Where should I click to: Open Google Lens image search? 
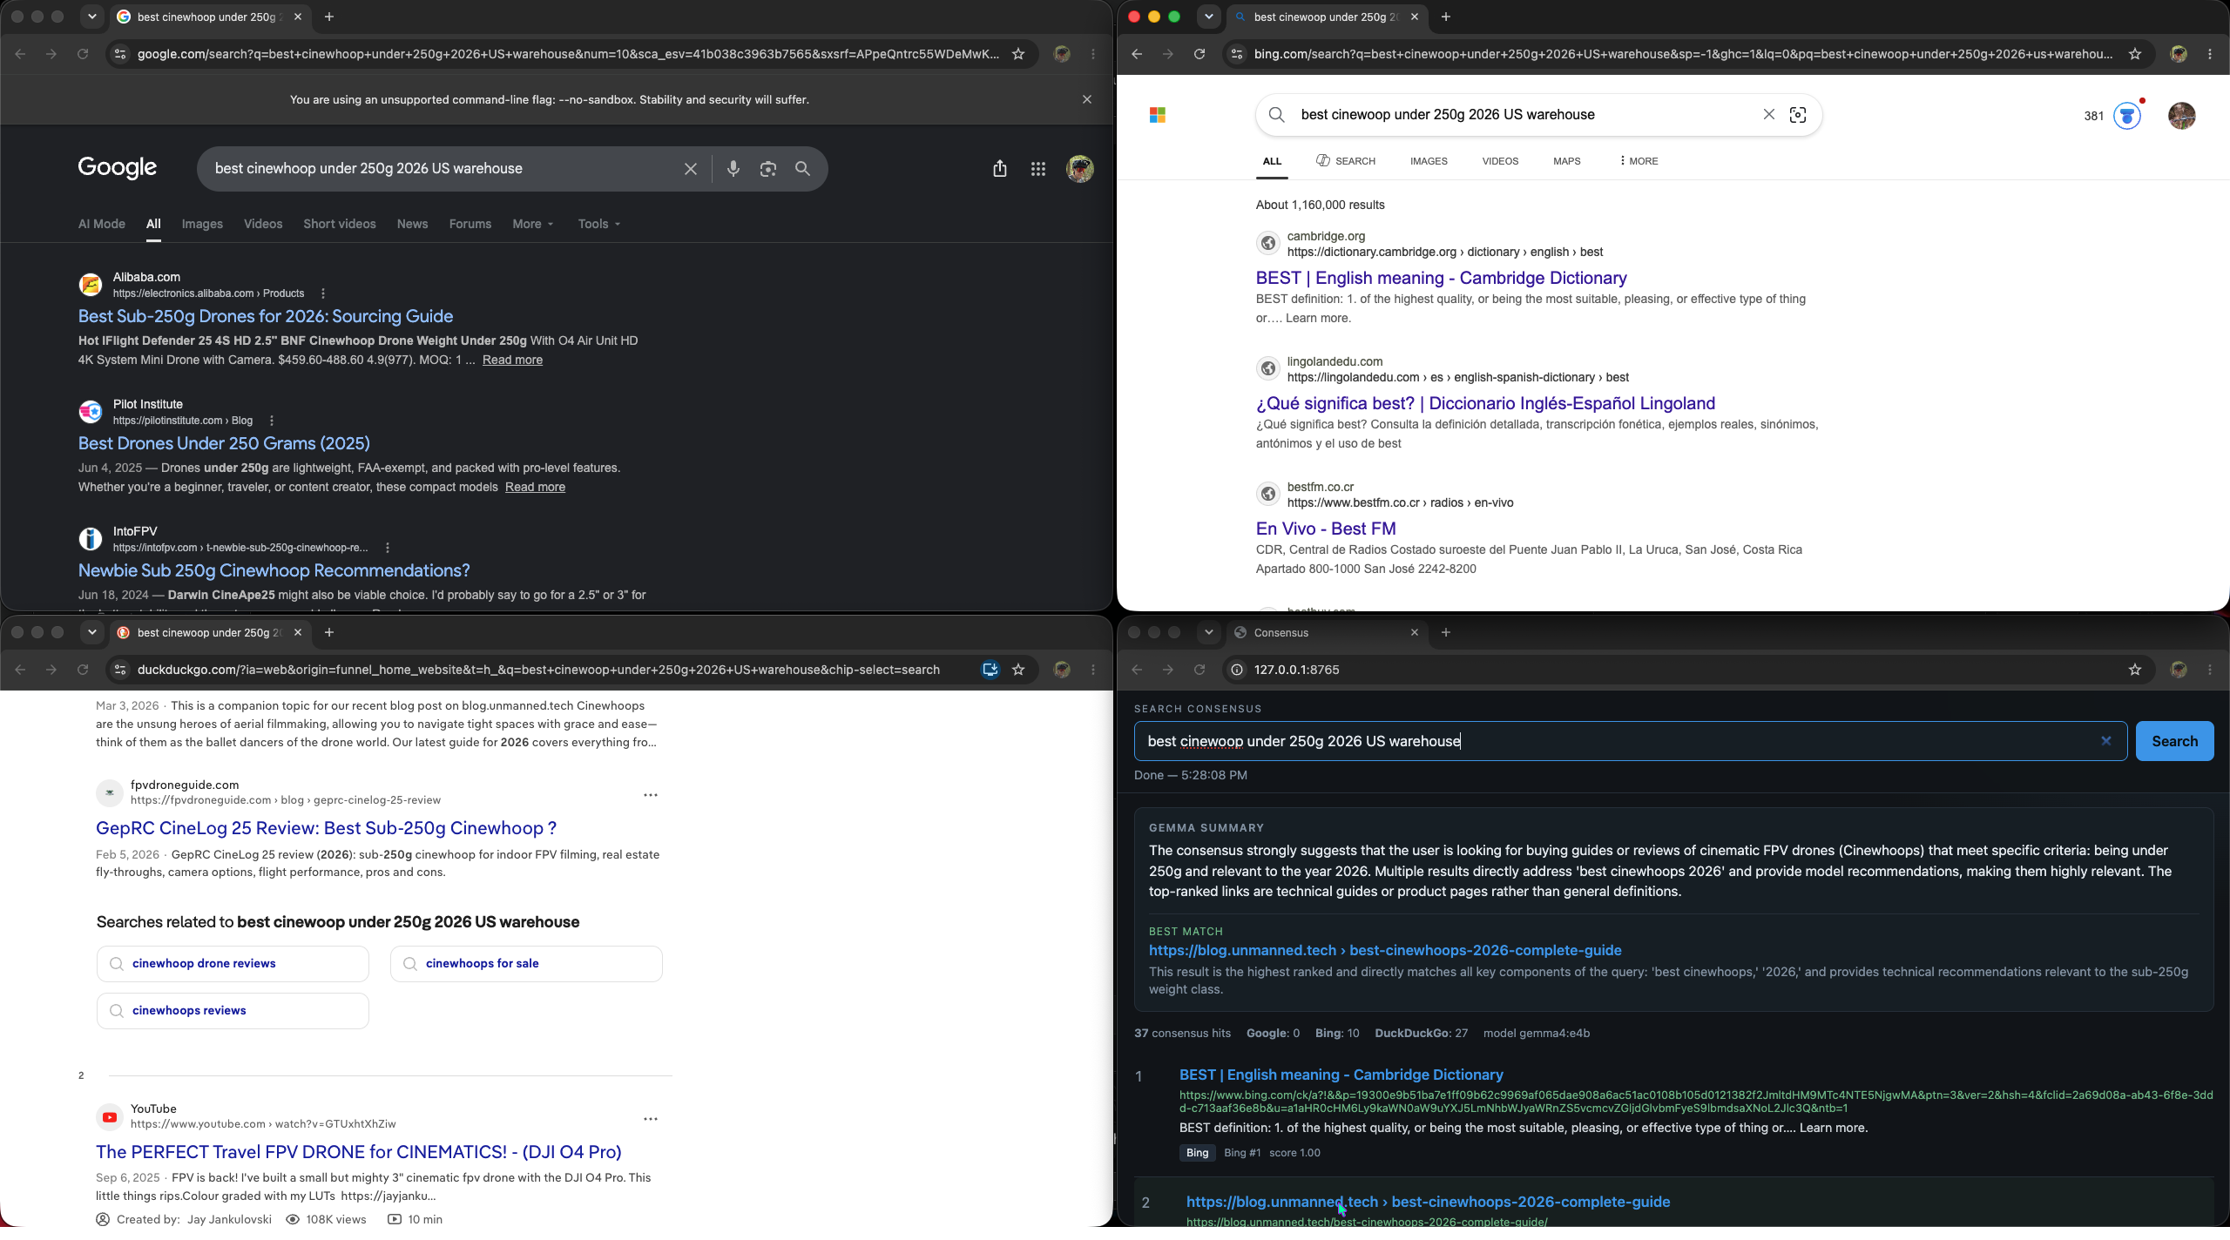click(x=767, y=169)
